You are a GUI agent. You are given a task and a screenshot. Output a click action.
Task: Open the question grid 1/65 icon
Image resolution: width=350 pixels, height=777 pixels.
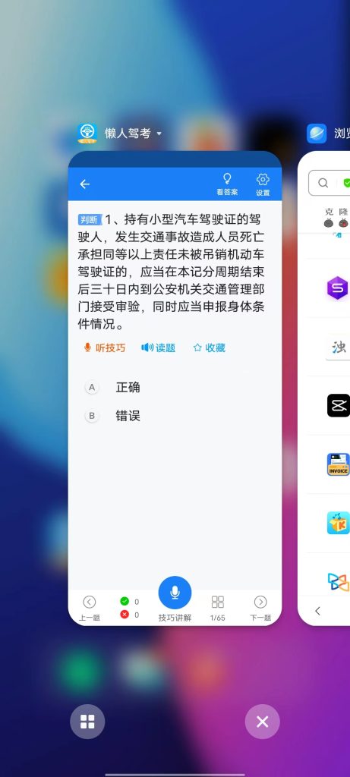click(x=218, y=608)
